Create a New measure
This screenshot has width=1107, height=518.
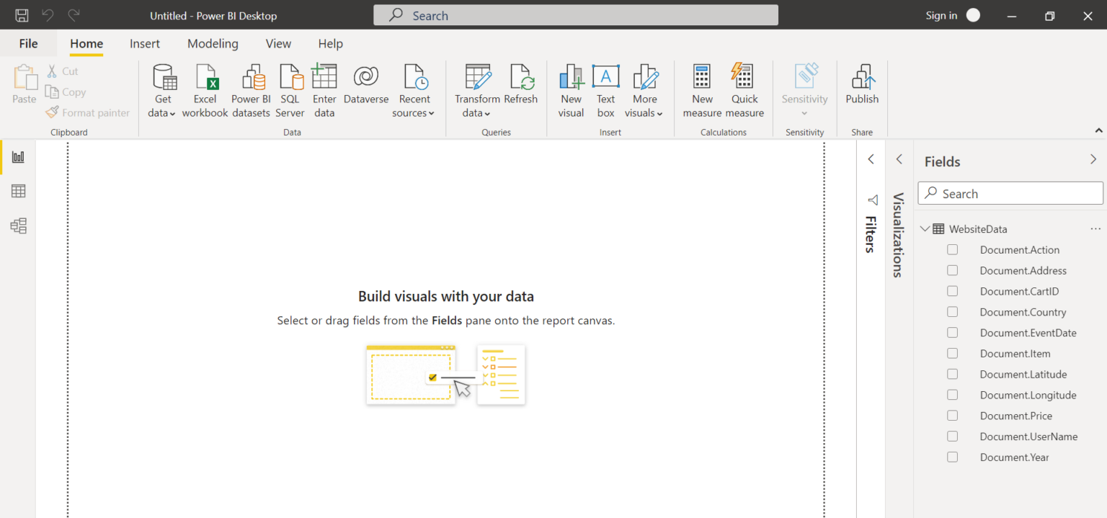point(701,88)
